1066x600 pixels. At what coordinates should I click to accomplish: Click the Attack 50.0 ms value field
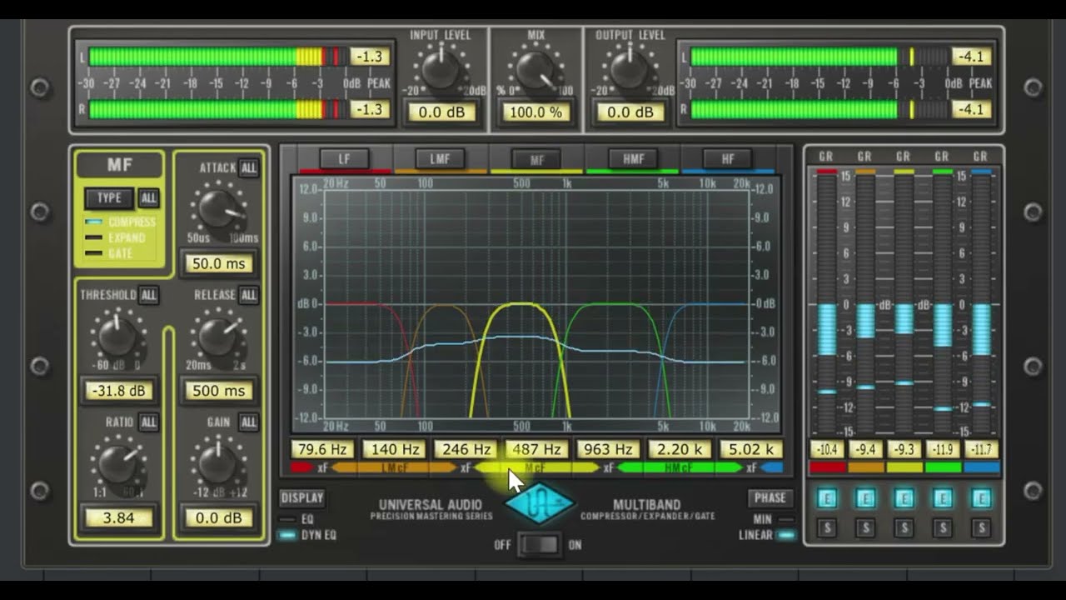(218, 263)
